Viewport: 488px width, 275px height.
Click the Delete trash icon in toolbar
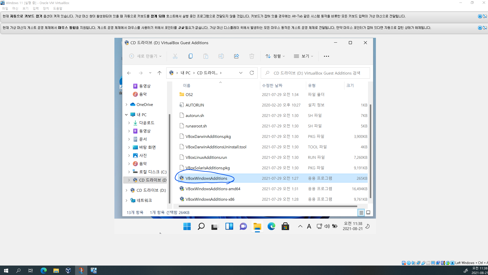click(x=252, y=56)
